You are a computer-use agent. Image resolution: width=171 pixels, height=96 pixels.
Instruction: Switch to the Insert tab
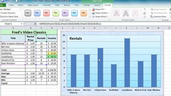click(21, 5)
